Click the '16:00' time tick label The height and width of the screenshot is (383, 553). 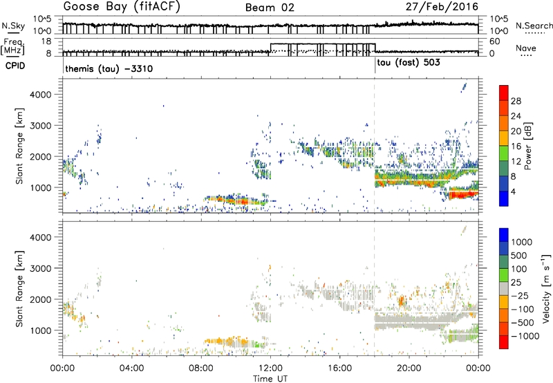pos(339,368)
